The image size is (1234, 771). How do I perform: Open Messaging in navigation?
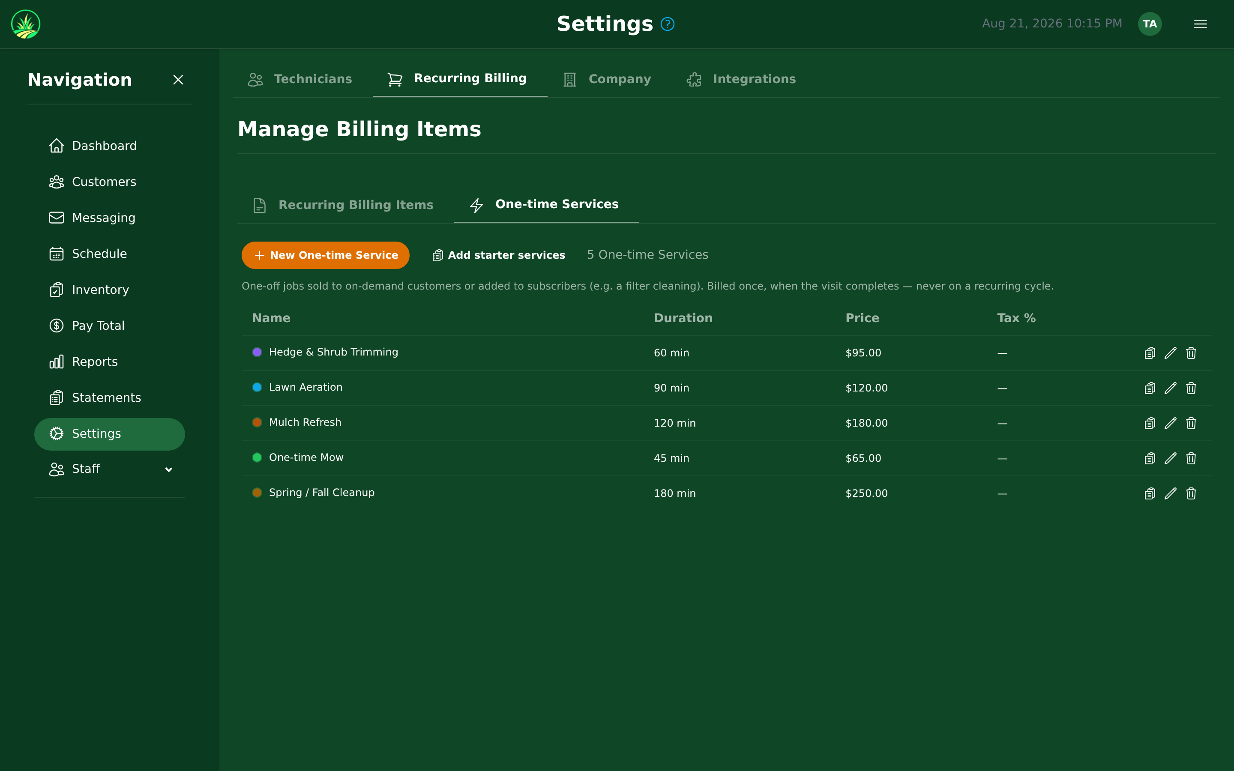point(109,218)
